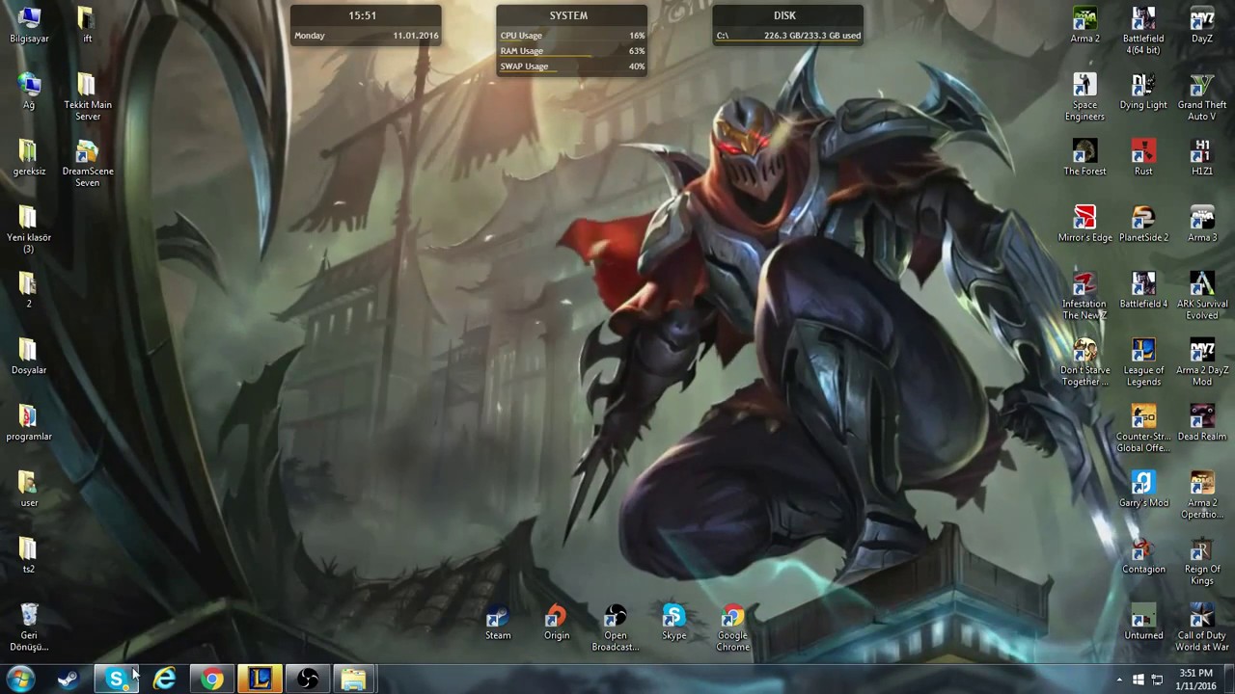The height and width of the screenshot is (694, 1235).
Task: Click the RAM Usage bar in the System widget
Action: point(571,51)
